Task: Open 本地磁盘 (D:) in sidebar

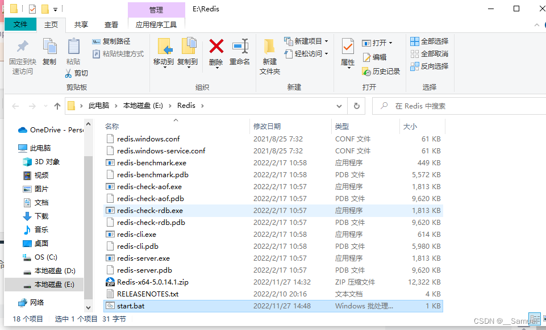Action: tap(49, 271)
